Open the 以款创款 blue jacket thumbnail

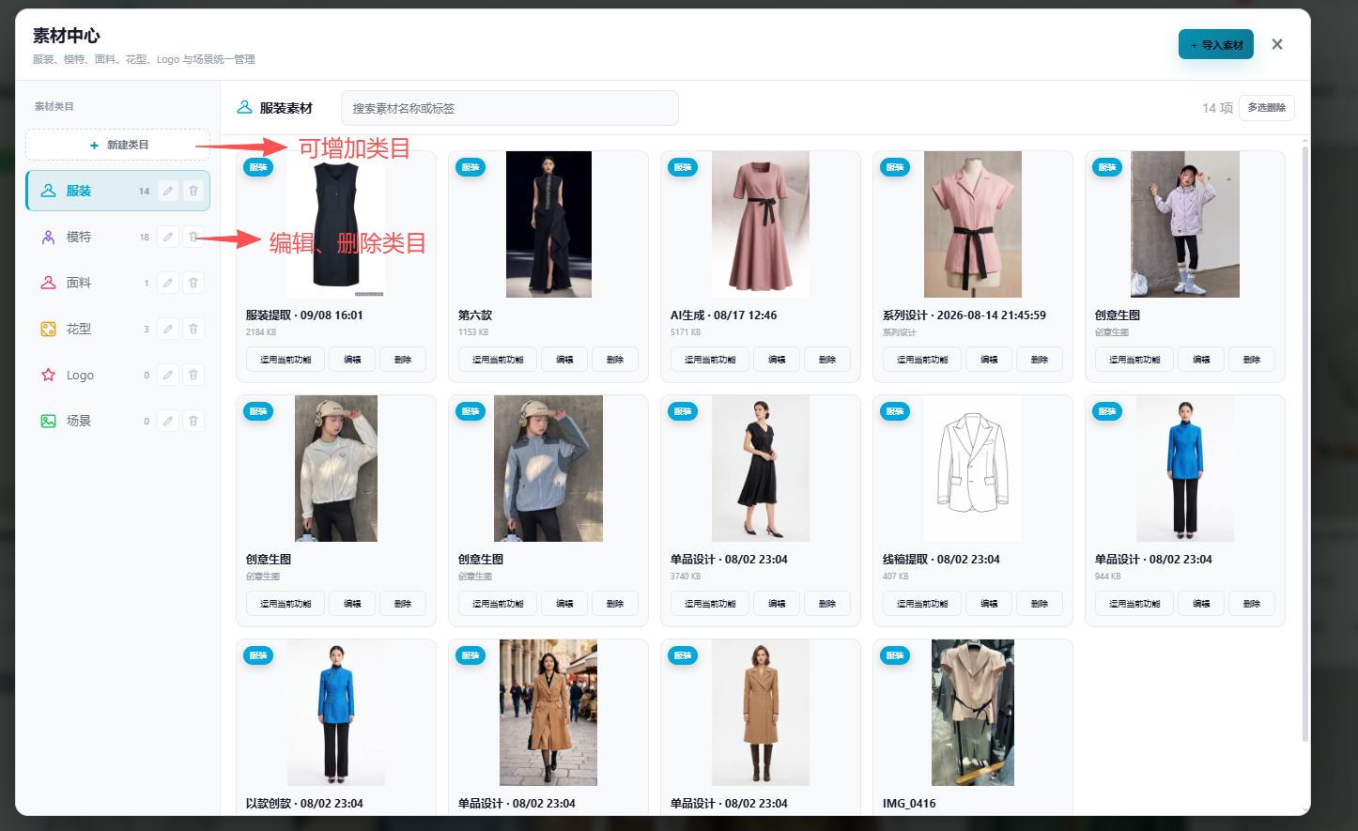click(336, 713)
